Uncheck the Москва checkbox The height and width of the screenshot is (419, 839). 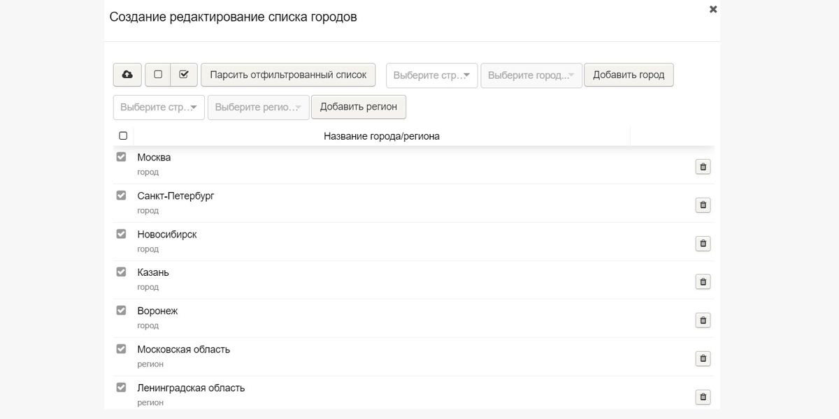(x=121, y=157)
